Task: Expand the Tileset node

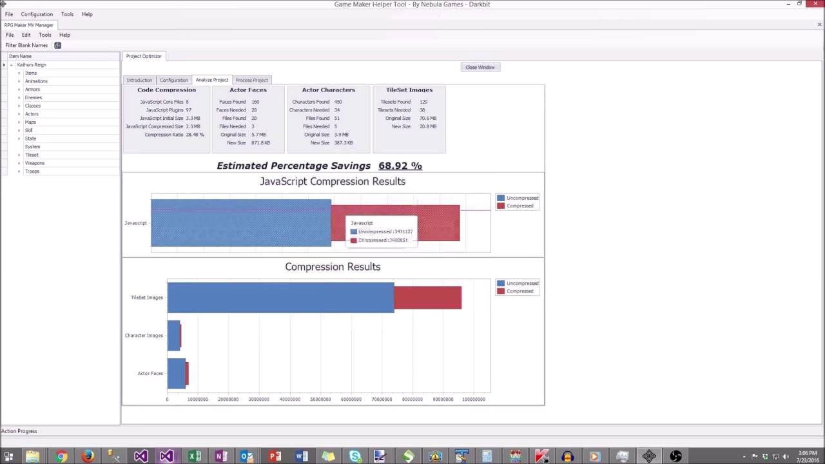Action: [x=19, y=155]
